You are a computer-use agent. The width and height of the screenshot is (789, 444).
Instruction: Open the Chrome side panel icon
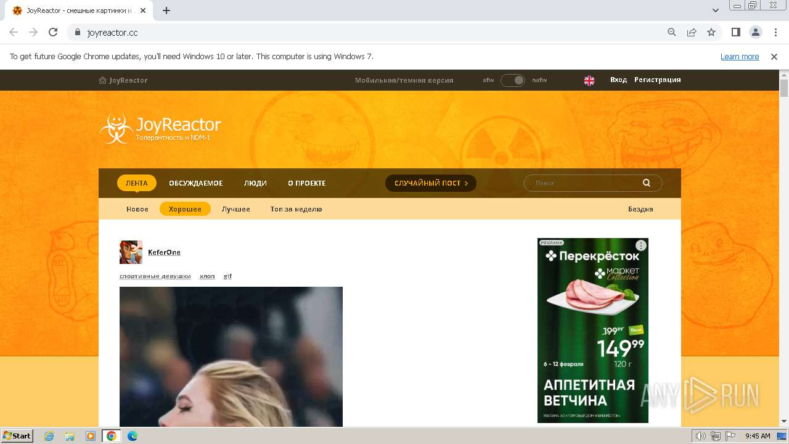tap(735, 32)
